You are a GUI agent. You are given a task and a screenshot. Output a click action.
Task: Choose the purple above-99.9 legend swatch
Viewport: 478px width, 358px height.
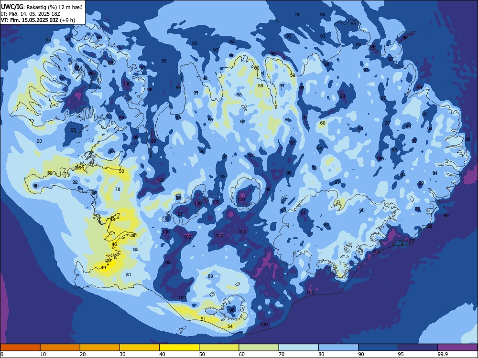457,347
